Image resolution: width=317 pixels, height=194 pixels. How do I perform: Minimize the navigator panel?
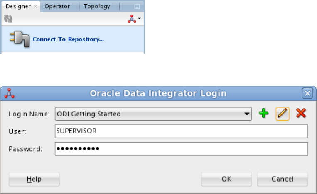click(x=137, y=7)
